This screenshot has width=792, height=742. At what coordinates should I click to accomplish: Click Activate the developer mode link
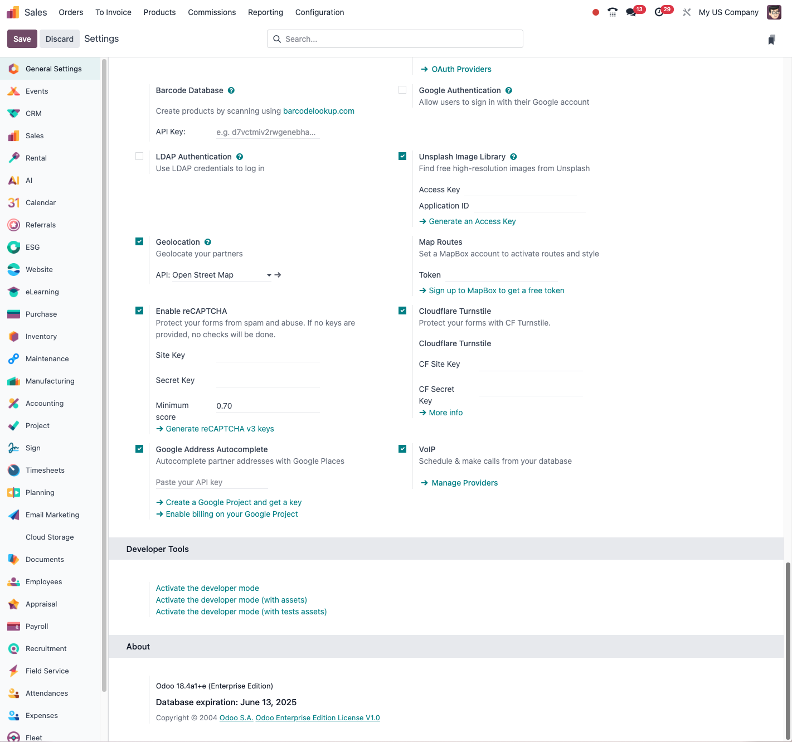pyautogui.click(x=207, y=588)
